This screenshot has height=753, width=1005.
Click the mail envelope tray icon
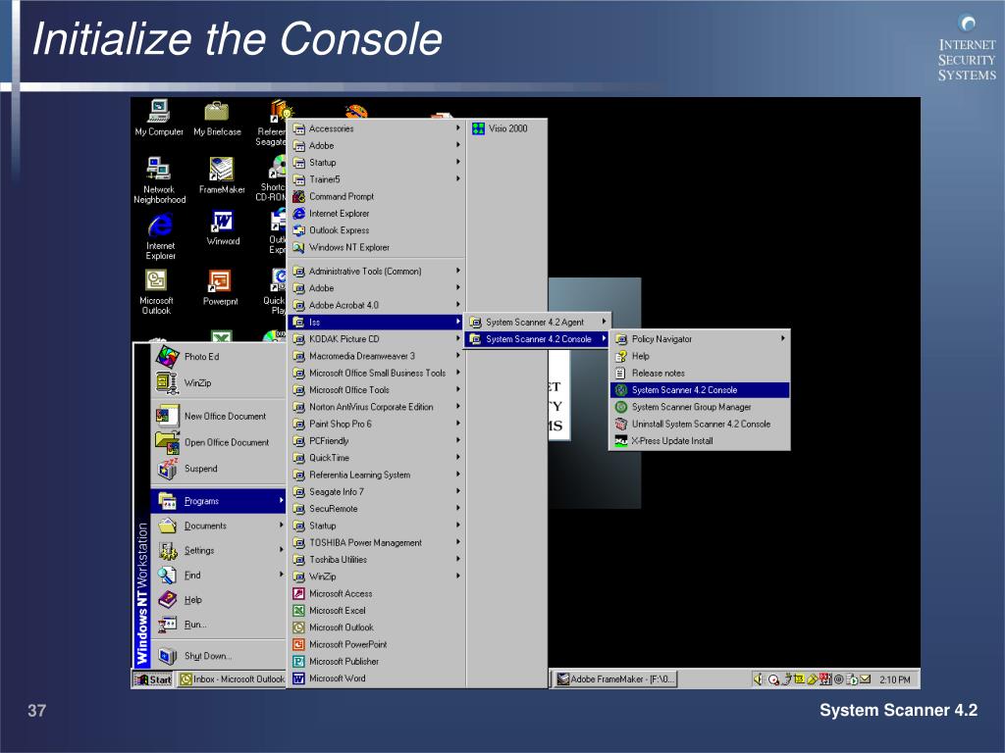pos(866,679)
